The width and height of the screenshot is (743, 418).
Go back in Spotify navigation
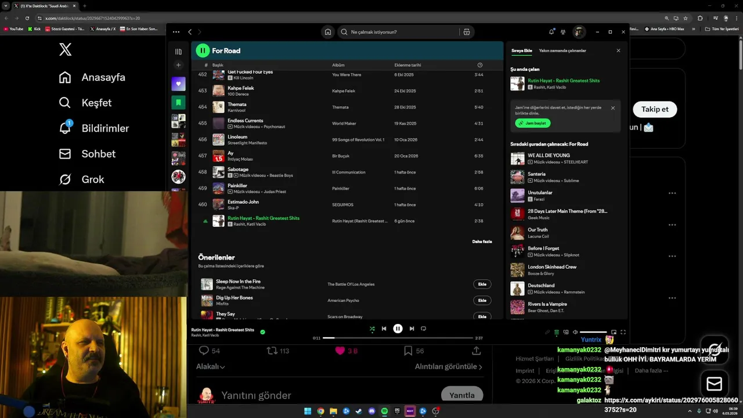click(x=190, y=32)
